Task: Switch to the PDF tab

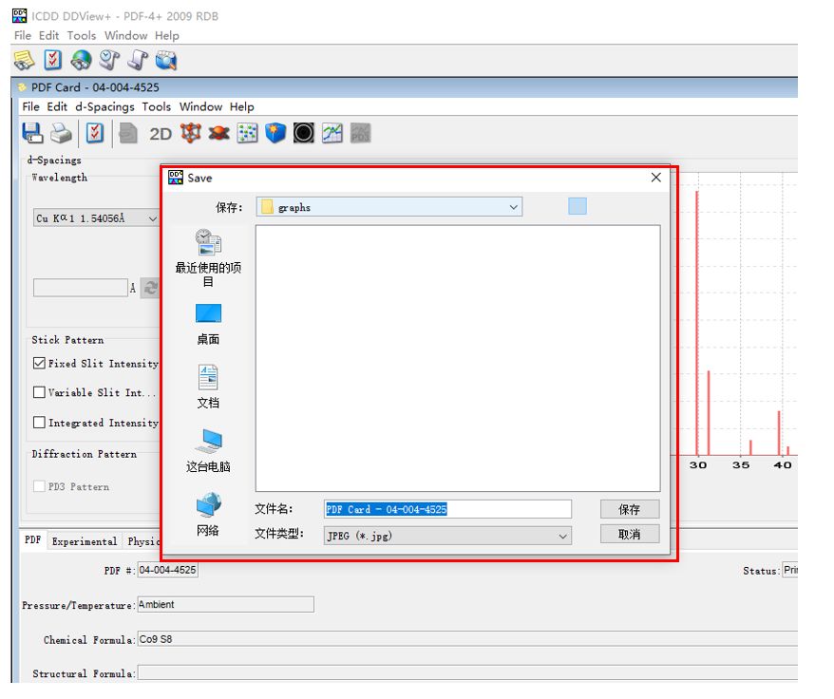Action: [33, 540]
